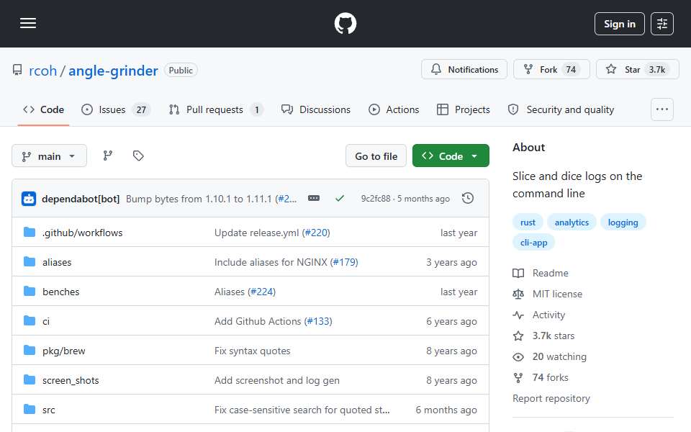Open the more tabs ellipsis menu
Image resolution: width=691 pixels, height=432 pixels.
662,109
